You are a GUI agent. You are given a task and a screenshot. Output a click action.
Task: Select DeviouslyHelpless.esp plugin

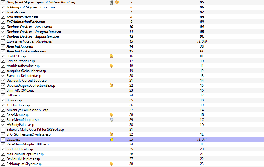point(23,159)
